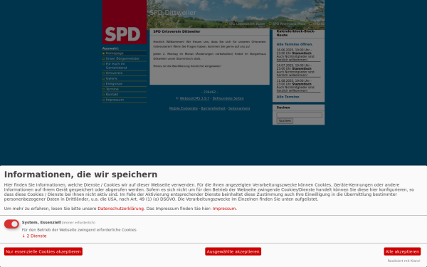Open the Datenschutzerklärung link
The width and height of the screenshot is (427, 267).
click(121, 209)
